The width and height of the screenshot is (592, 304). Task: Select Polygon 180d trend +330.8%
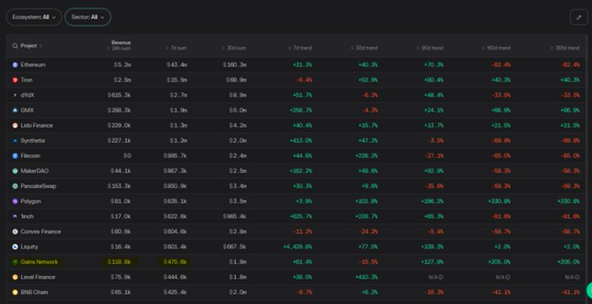tap(499, 201)
